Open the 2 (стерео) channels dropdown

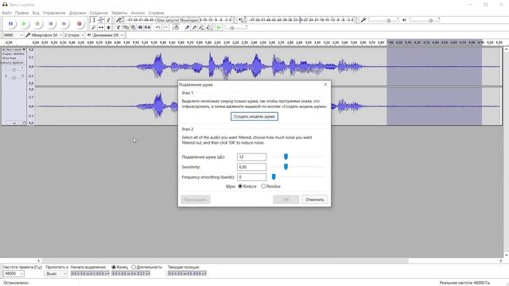point(74,35)
